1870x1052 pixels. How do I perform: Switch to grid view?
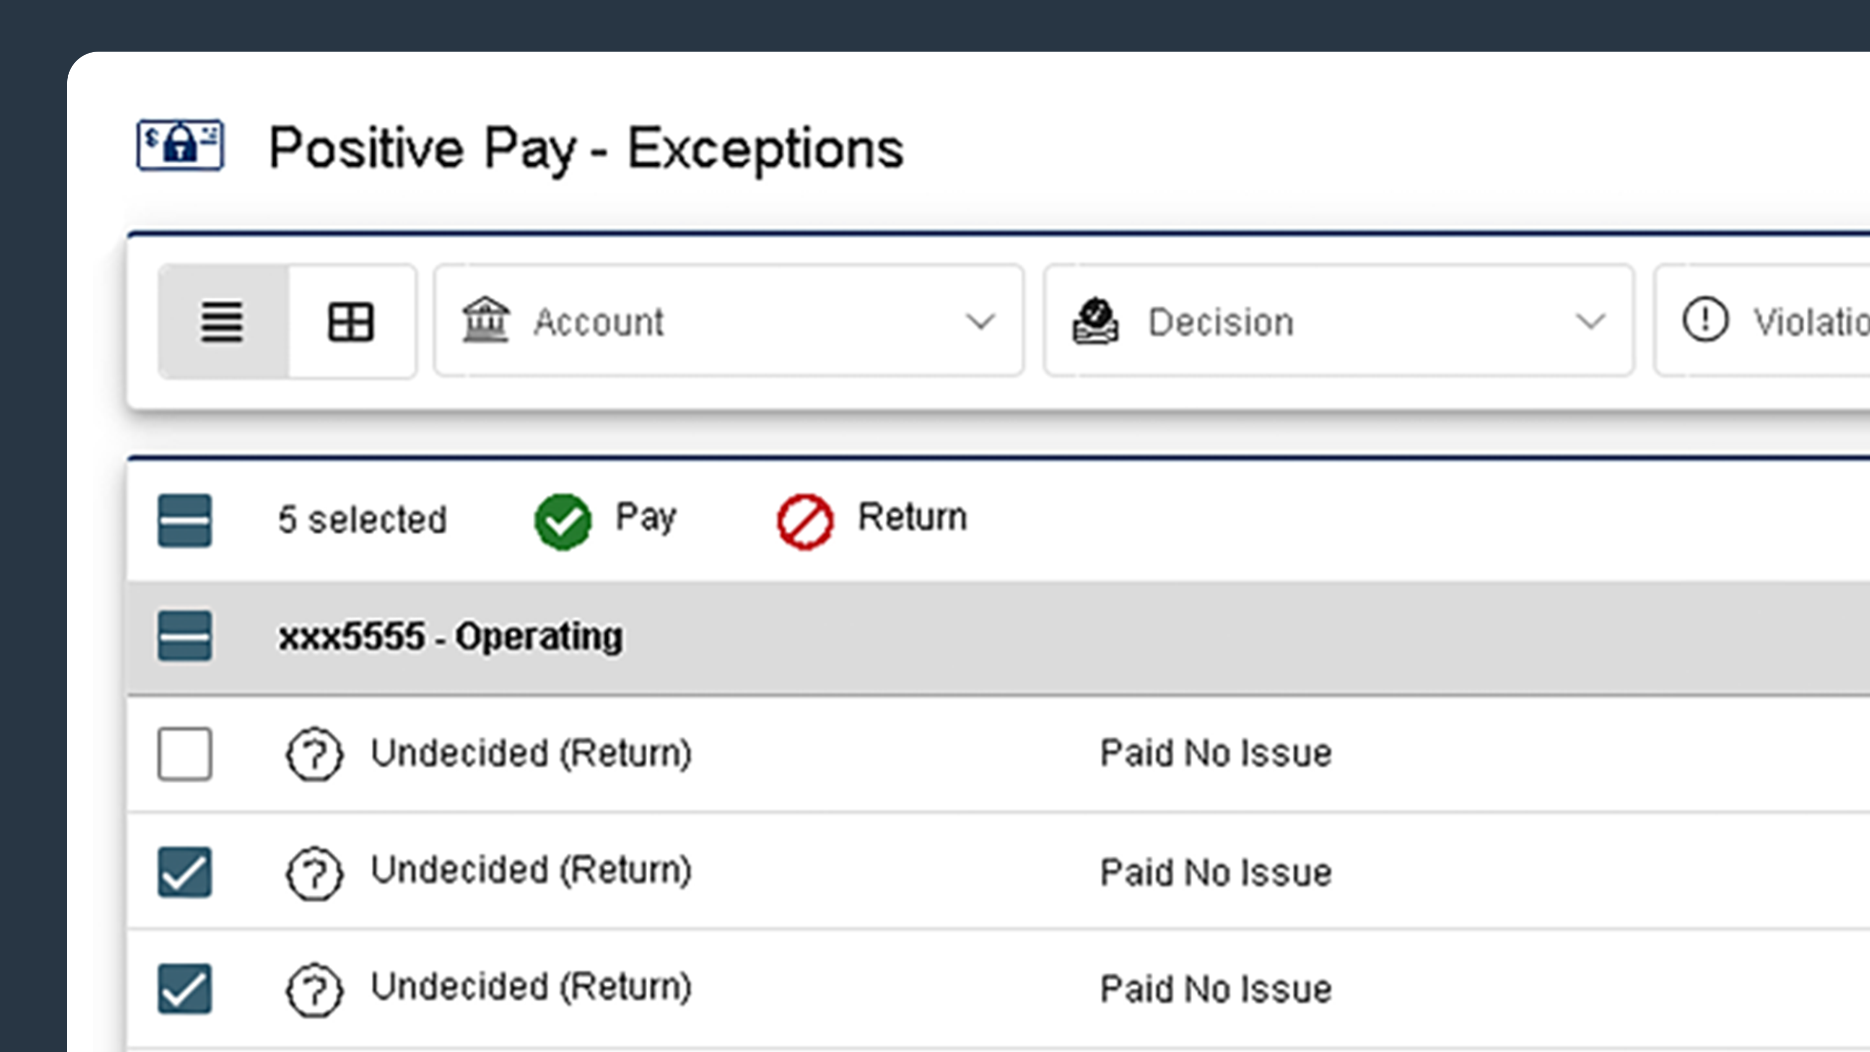pyautogui.click(x=351, y=321)
